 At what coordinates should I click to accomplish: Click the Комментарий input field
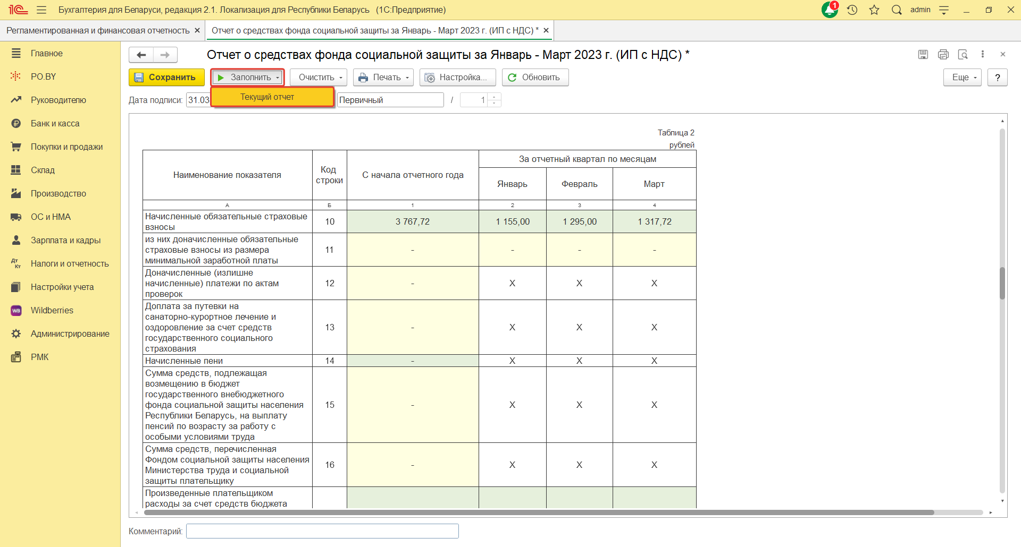322,531
